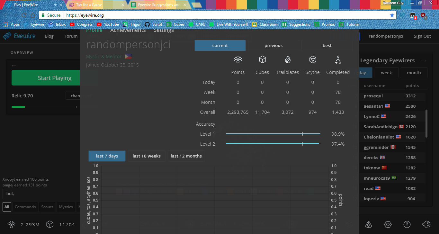
Task: Click the back arrow in Overview panel
Action: [14, 66]
